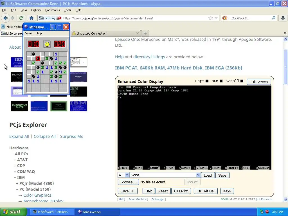Click the DuckDuckGo search engine icon
288x216 pixels.
[224, 18]
